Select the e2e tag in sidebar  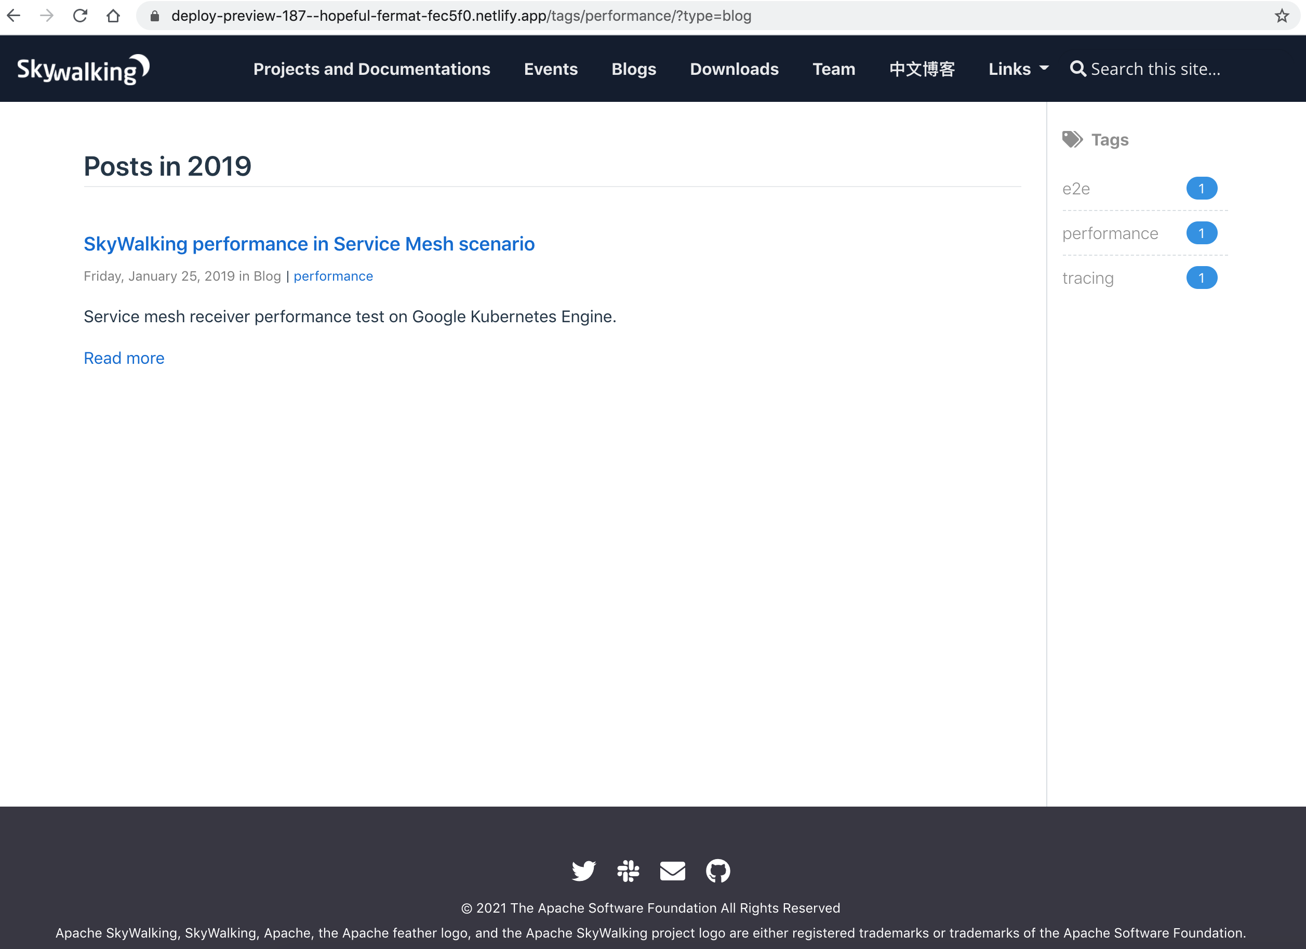tap(1076, 189)
